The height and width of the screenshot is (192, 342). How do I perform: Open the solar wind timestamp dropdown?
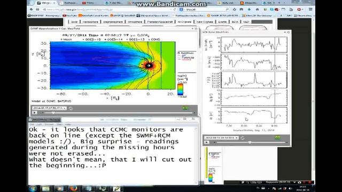click(221, 138)
